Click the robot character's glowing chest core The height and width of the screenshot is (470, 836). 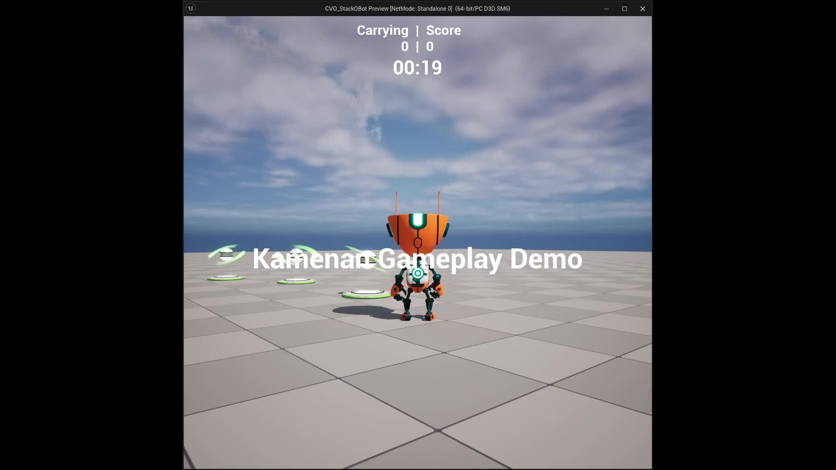[x=418, y=273]
